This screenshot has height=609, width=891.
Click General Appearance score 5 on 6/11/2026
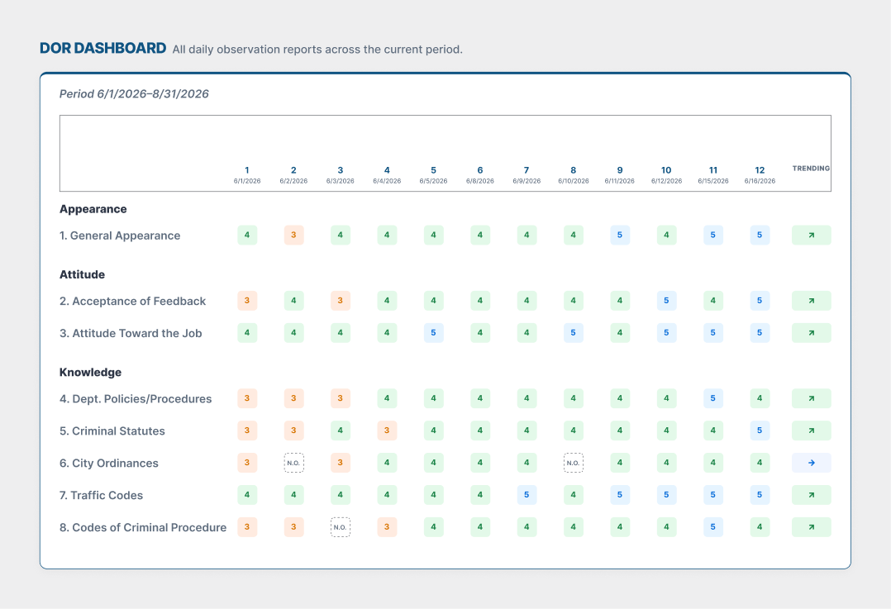620,236
